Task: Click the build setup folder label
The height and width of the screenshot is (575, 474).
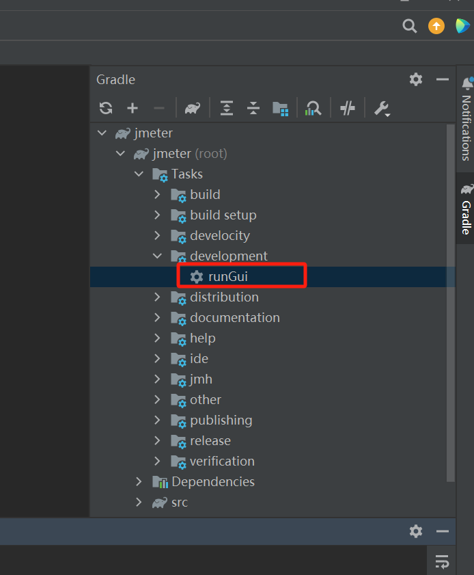Action: pyautogui.click(x=223, y=215)
